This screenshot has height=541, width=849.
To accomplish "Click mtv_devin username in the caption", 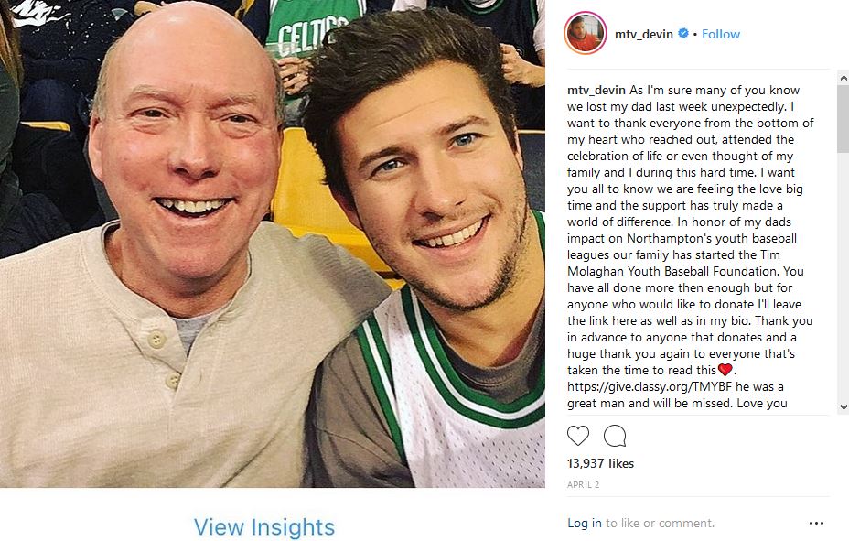I will coord(596,90).
